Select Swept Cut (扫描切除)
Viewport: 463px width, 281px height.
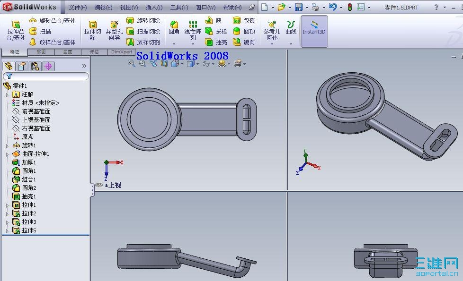point(143,31)
